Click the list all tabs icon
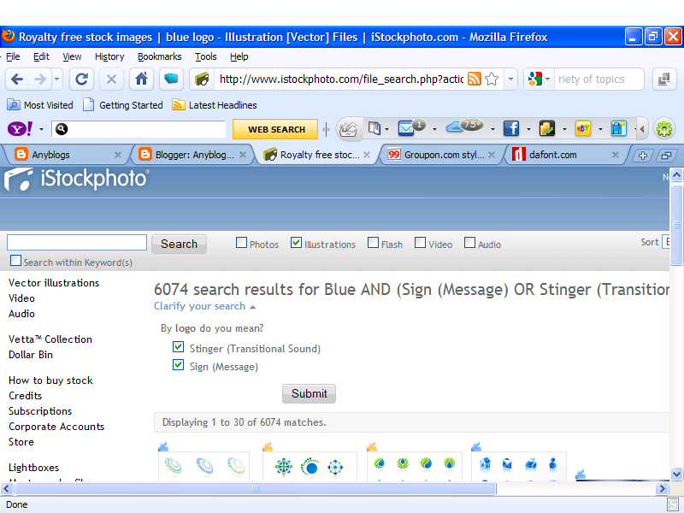684x513 pixels. [x=666, y=156]
